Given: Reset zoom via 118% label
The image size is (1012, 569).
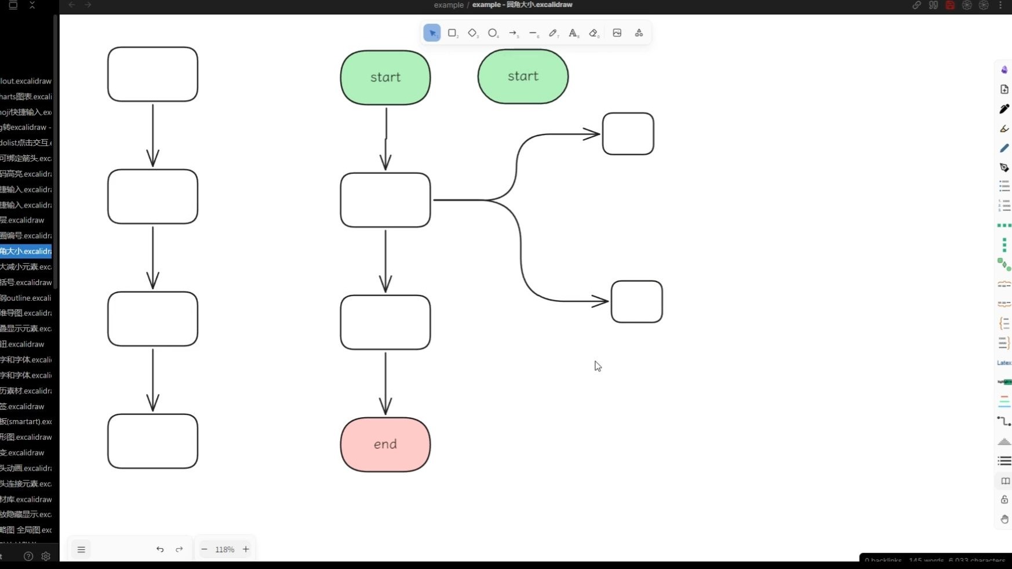Looking at the screenshot, I should [225, 549].
